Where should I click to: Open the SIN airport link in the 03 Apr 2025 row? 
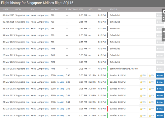tap(27, 15)
